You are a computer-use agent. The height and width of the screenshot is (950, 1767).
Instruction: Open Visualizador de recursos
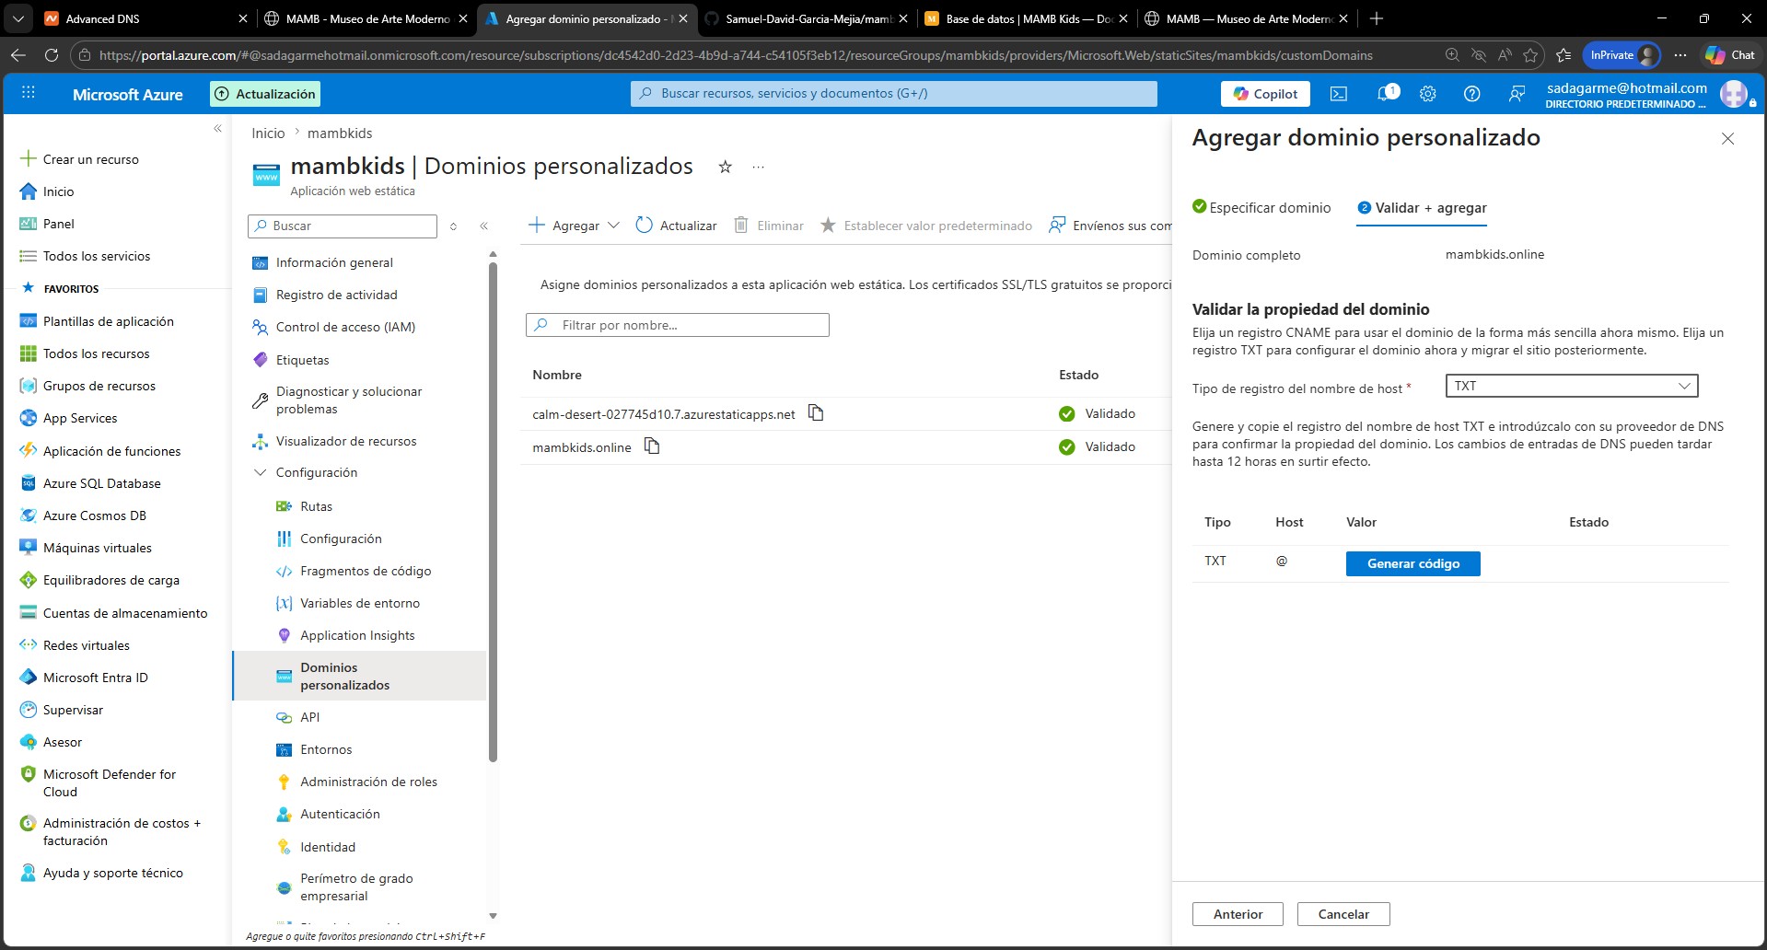346,441
